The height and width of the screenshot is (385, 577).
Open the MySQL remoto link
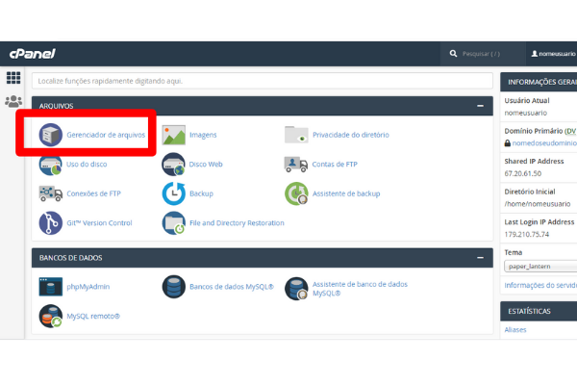93,316
